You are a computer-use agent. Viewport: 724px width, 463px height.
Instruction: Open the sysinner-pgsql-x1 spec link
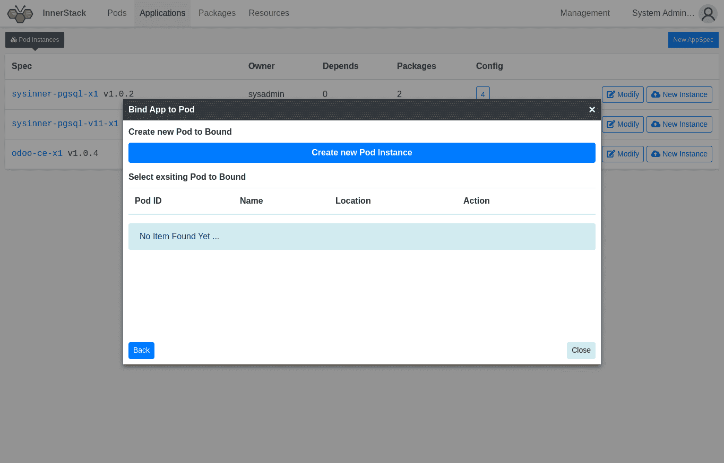pos(55,94)
